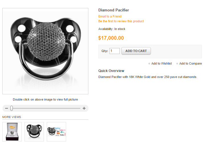Click the zoom out minus icon
The width and height of the screenshot is (205, 146).
[x=7, y=108]
